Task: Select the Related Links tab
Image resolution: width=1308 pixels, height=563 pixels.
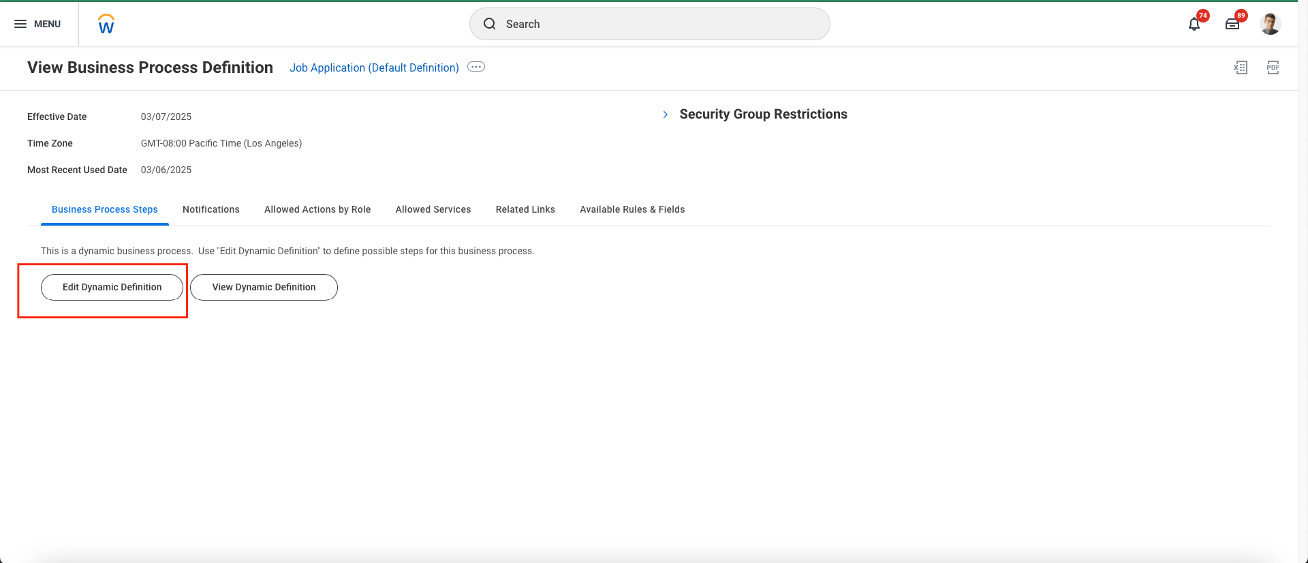Action: click(525, 209)
